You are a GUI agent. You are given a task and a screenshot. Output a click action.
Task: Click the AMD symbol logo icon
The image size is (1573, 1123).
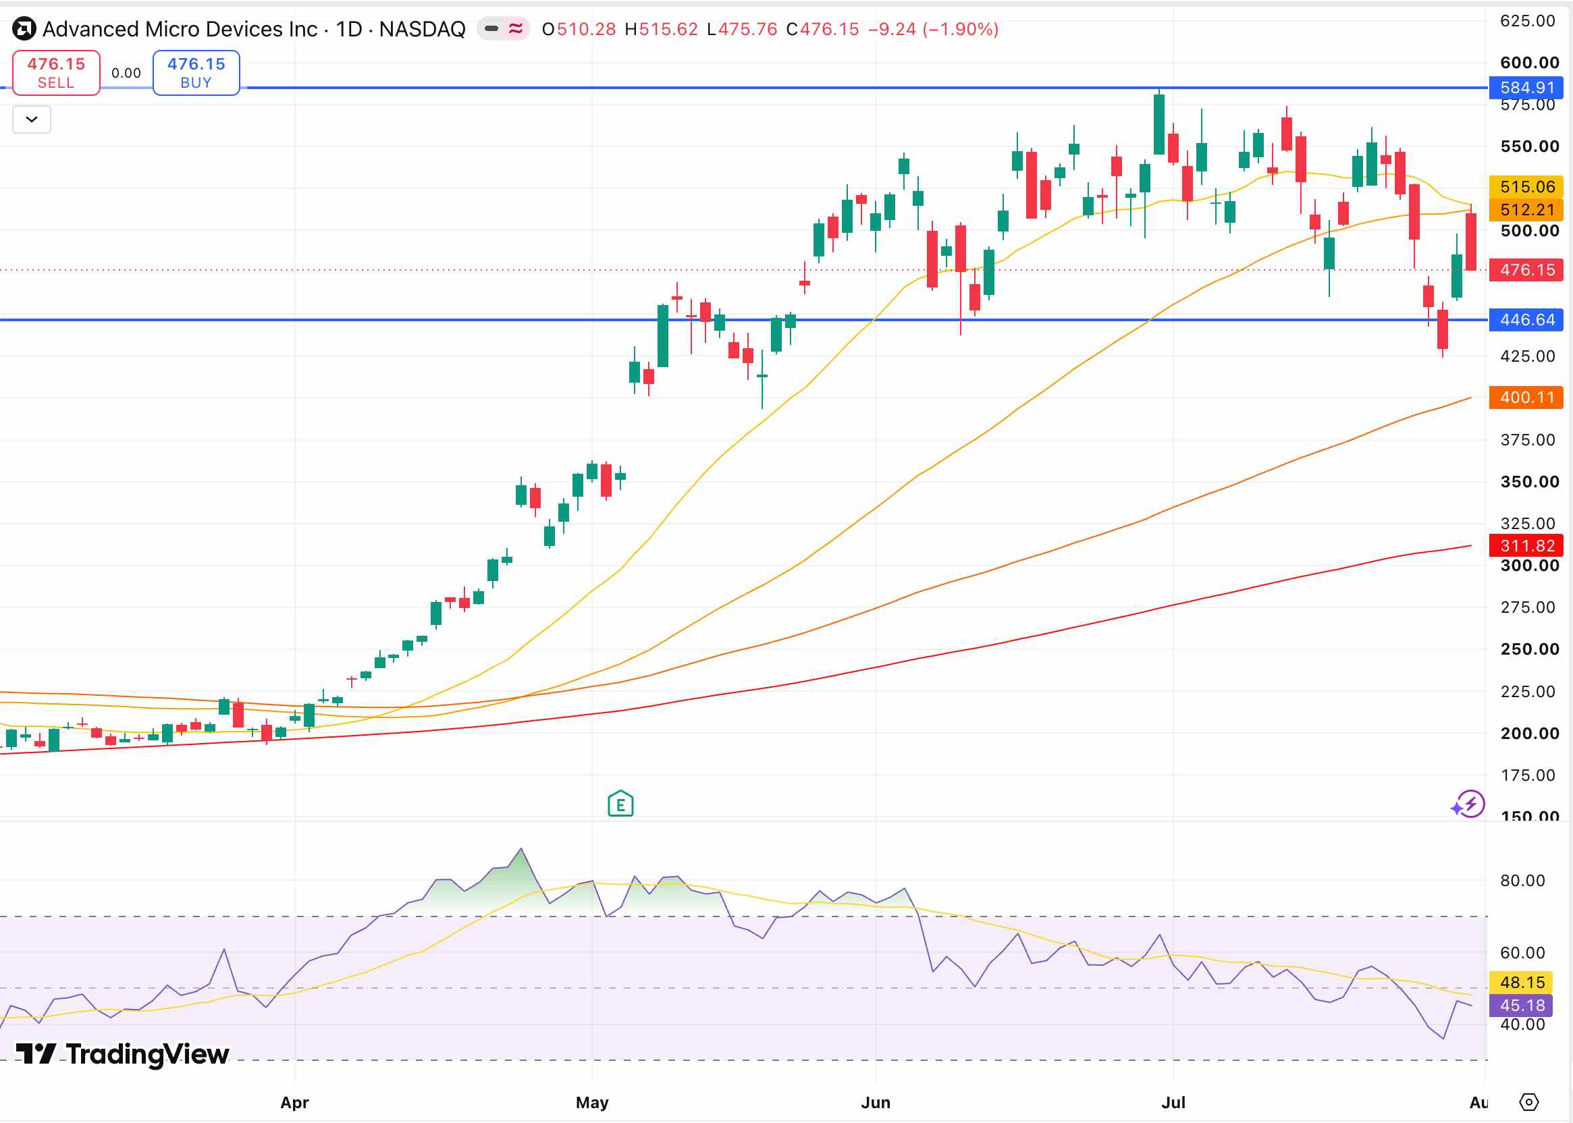click(x=24, y=29)
